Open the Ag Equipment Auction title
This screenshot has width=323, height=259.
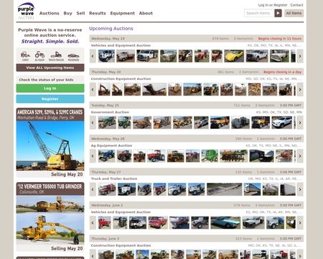click(x=111, y=145)
